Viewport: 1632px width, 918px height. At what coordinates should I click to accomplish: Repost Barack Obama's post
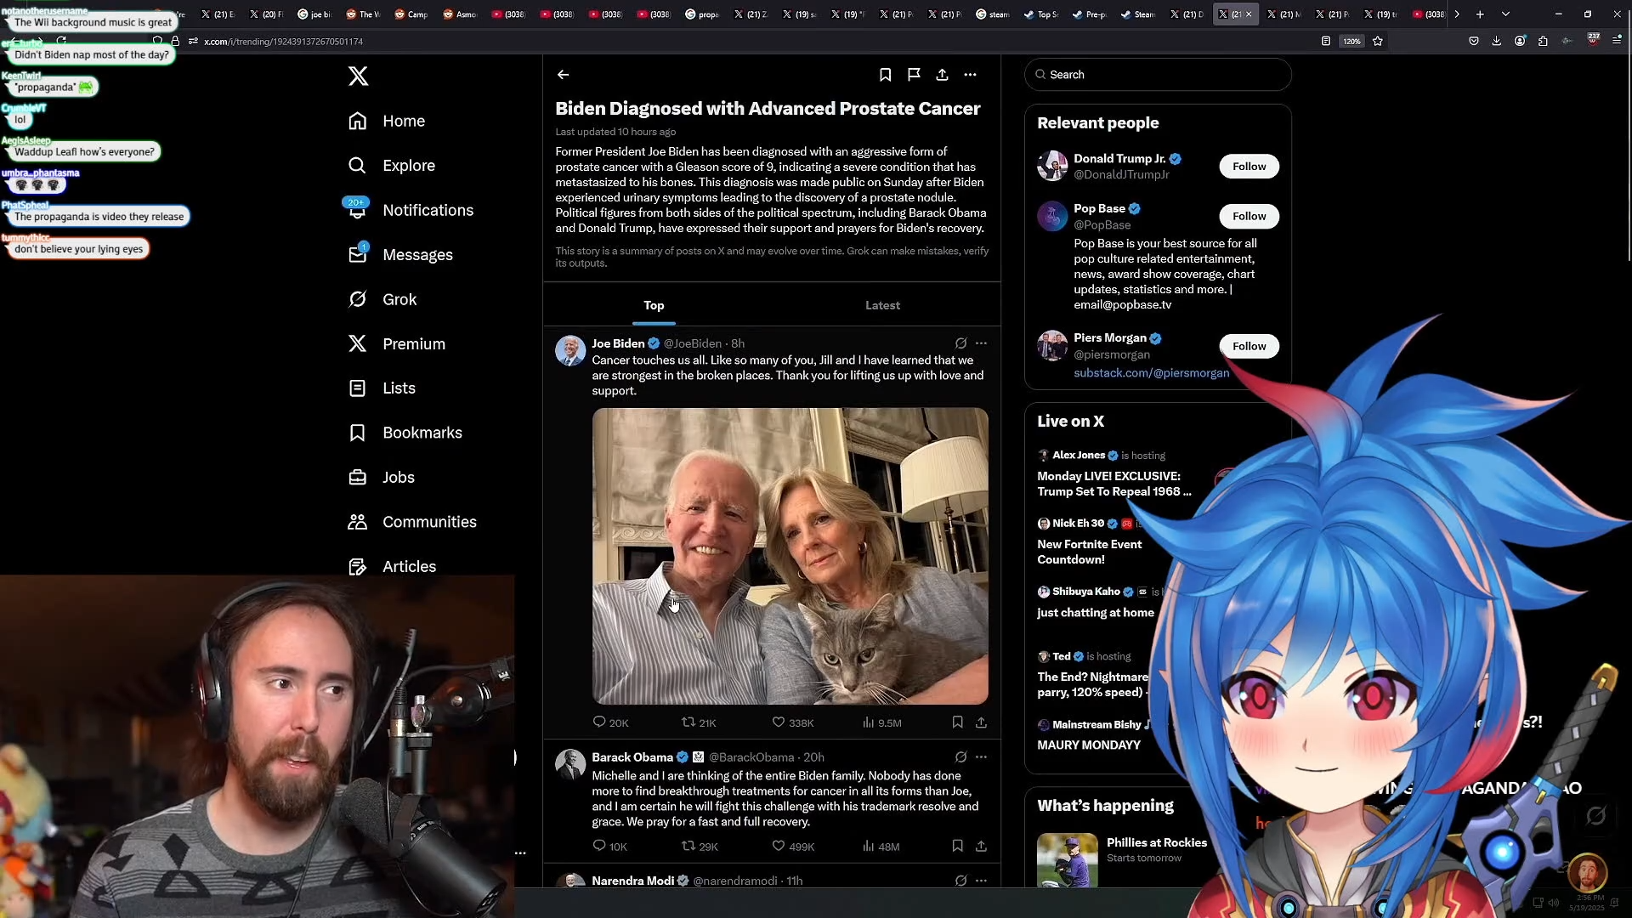click(688, 846)
